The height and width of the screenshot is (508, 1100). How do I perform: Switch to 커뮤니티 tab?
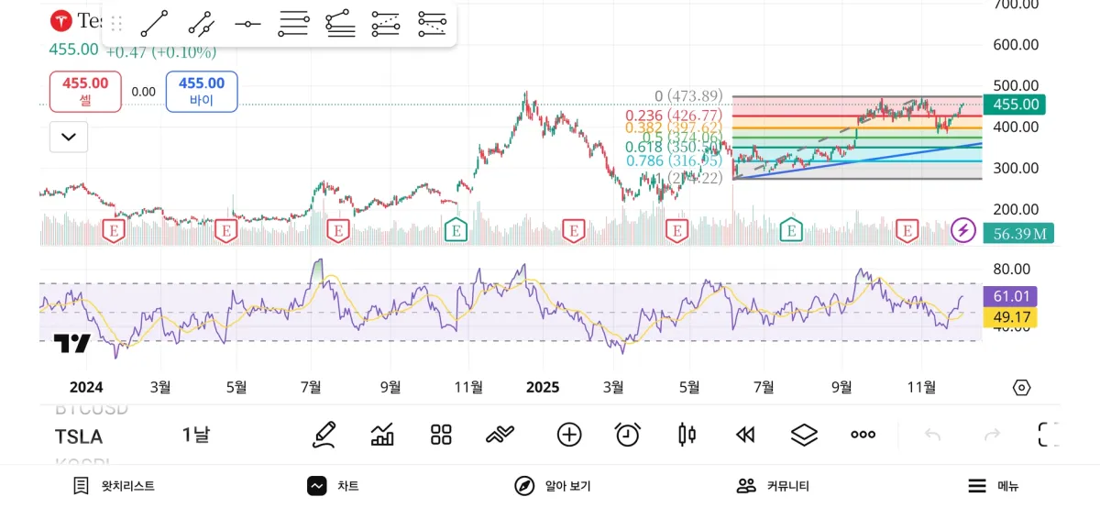[x=774, y=486]
